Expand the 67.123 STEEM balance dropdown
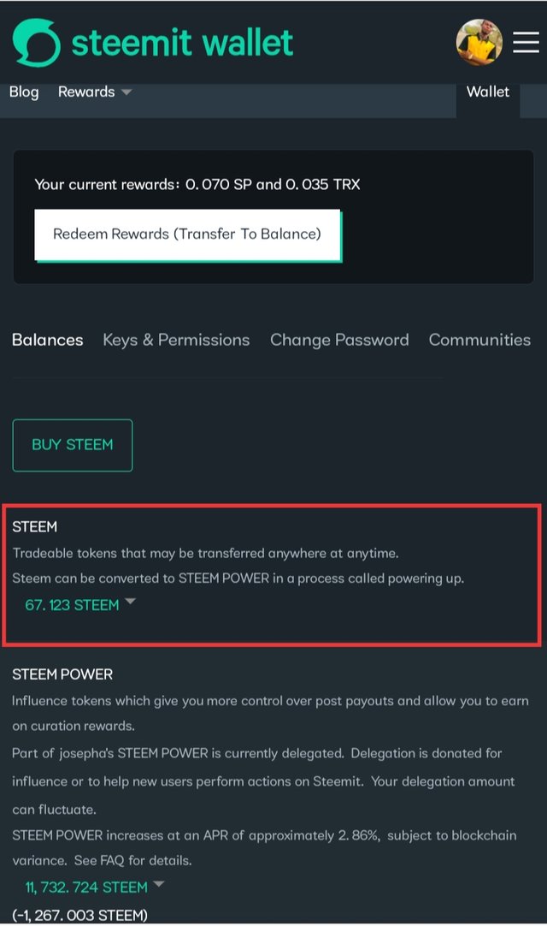The image size is (547, 926). 80,605
